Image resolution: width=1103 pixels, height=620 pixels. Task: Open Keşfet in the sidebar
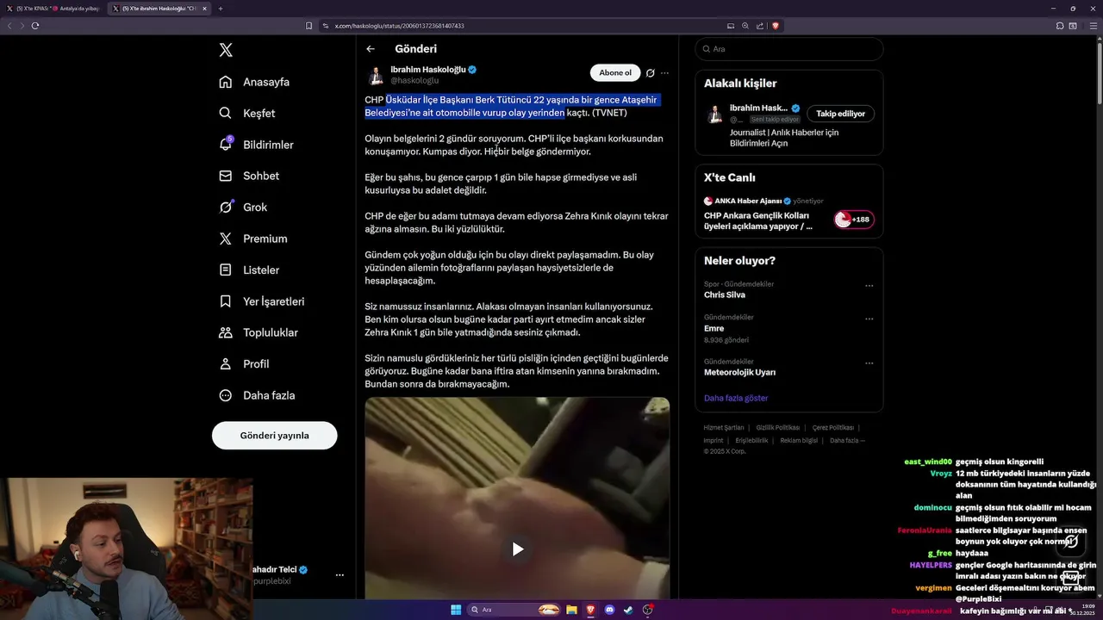pos(247,113)
